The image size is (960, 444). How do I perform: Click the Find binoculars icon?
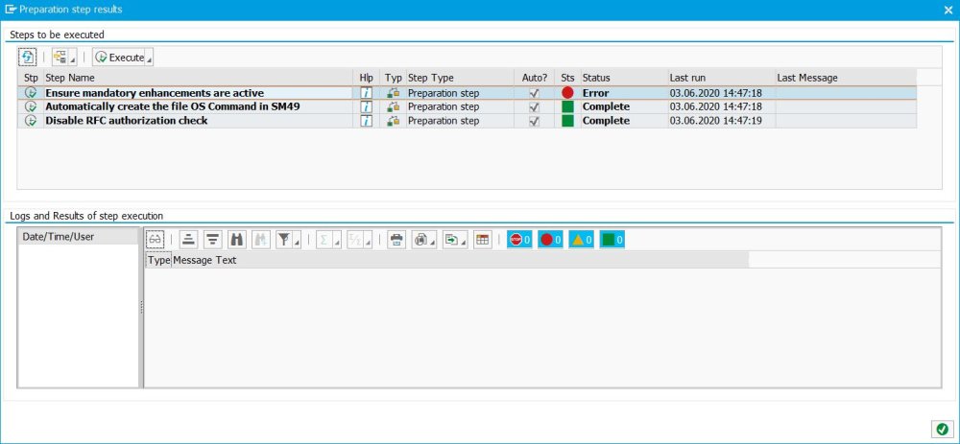236,240
